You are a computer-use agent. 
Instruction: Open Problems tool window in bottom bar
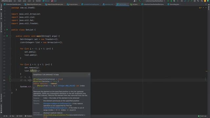[29, 116]
